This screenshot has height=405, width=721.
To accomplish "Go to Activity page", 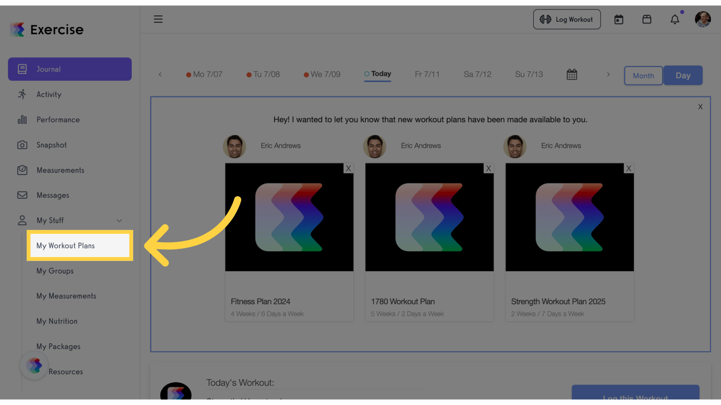I will tap(49, 94).
